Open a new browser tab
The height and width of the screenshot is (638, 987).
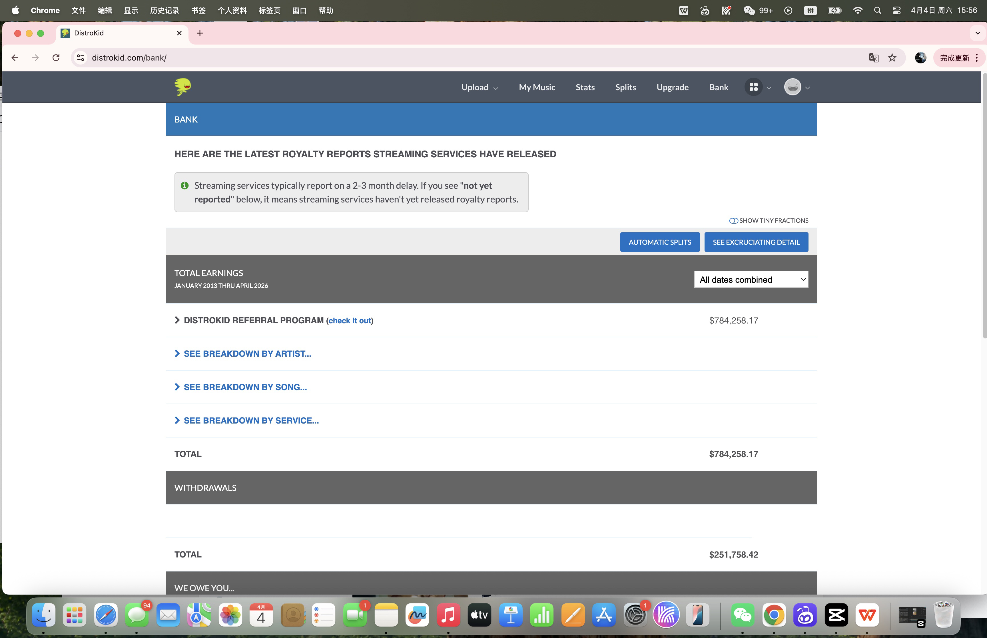[200, 33]
